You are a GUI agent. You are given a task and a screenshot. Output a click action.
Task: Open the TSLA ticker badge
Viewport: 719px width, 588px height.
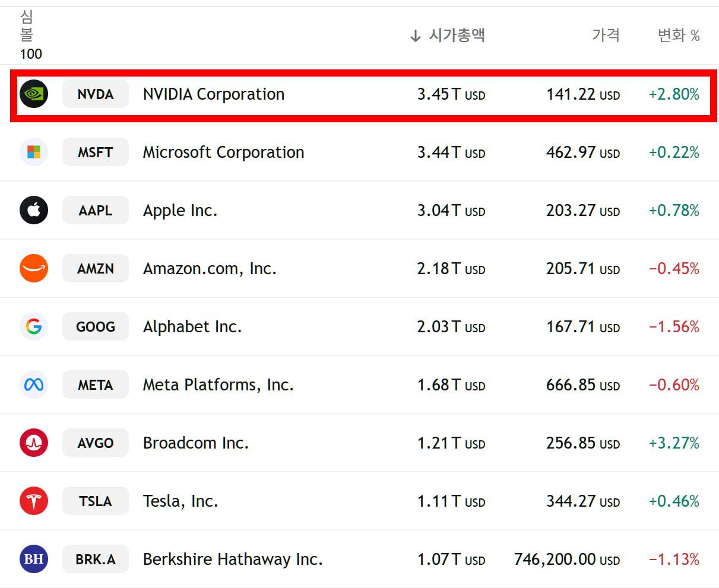point(96,501)
